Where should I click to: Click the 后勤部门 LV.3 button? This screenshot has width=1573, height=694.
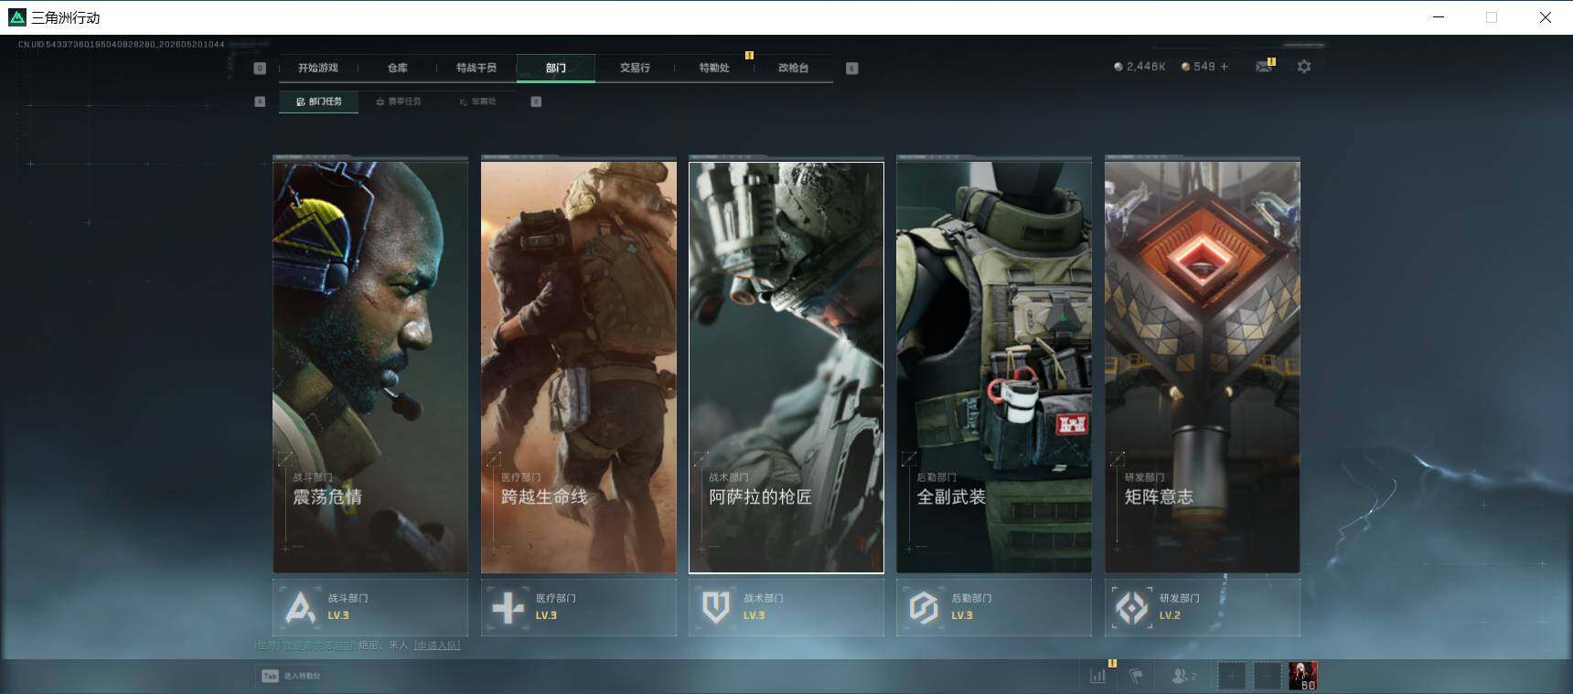(994, 607)
